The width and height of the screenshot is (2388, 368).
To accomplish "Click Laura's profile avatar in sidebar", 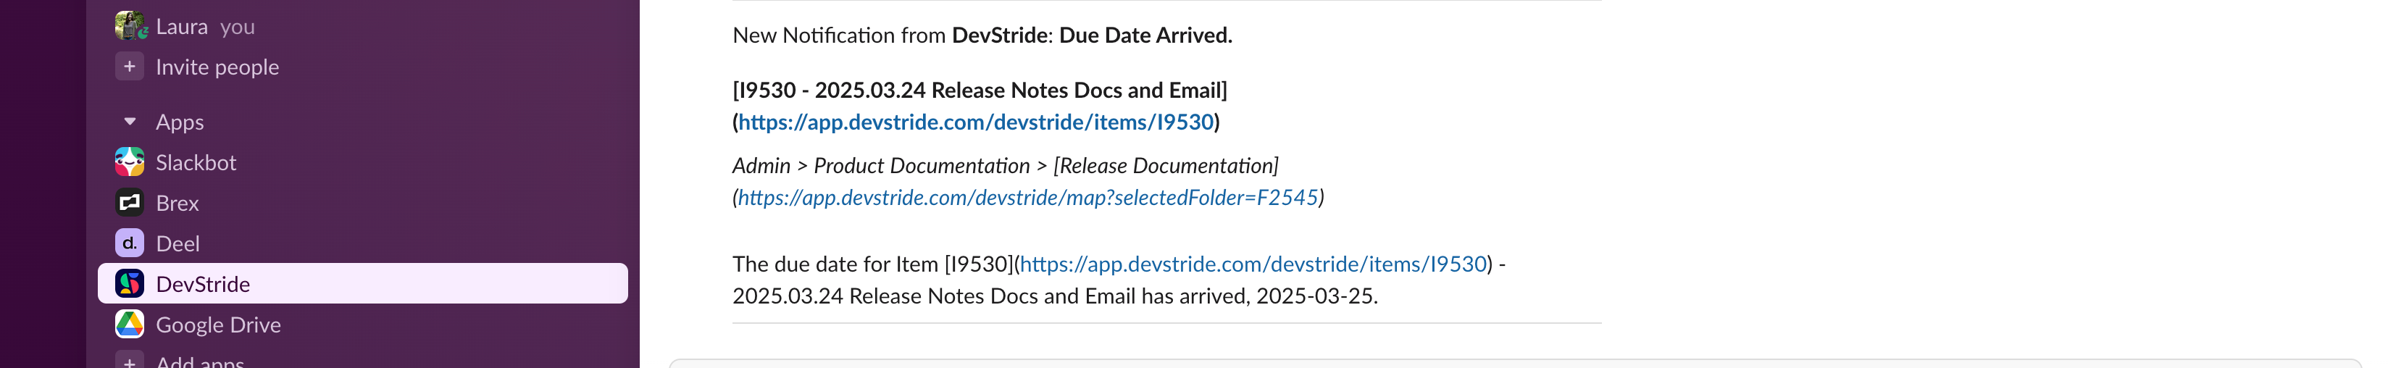I will [x=129, y=26].
